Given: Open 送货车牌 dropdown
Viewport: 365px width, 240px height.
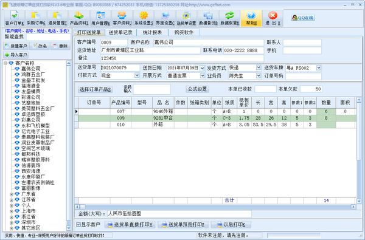Looking at the screenshot, I should tap(319, 68).
